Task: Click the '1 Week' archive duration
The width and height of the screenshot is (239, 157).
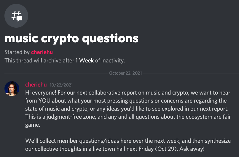Action: click(x=85, y=60)
